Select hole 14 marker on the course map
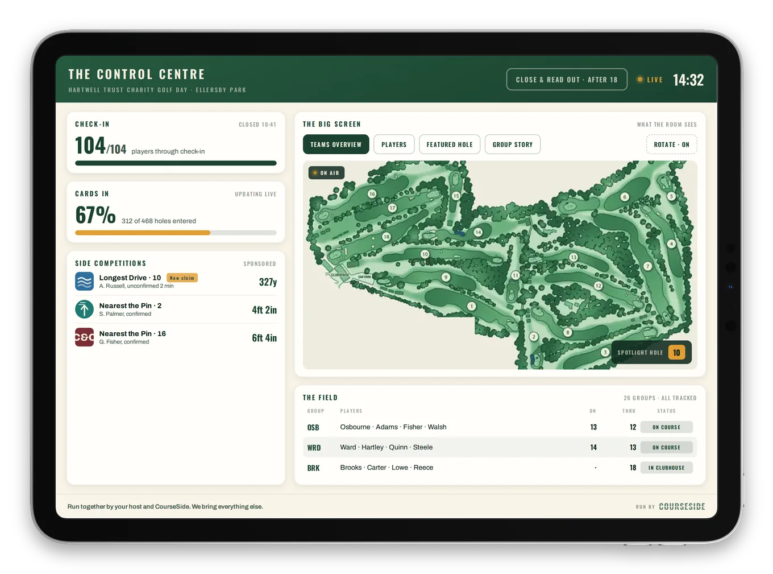This screenshot has width=773, height=574. (x=478, y=232)
